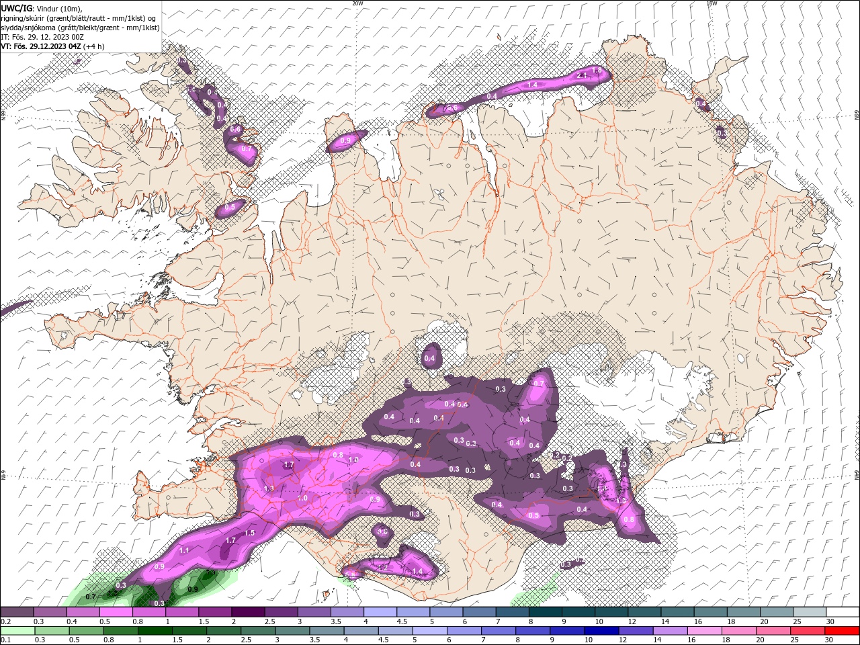Click the '1.8' snowfall value on the map

596,71
